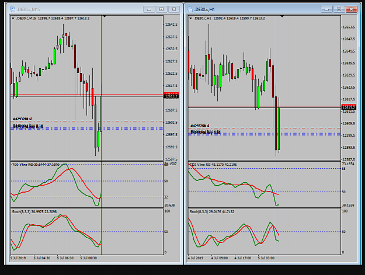Click 12653.5 on the H1 price scale
The image size is (365, 275).
pos(349,27)
